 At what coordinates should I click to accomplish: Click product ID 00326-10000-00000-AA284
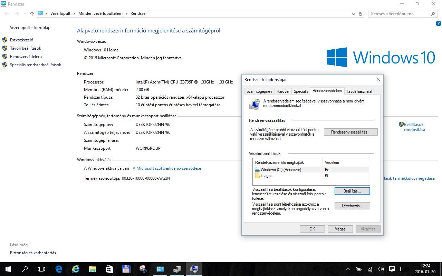146,178
